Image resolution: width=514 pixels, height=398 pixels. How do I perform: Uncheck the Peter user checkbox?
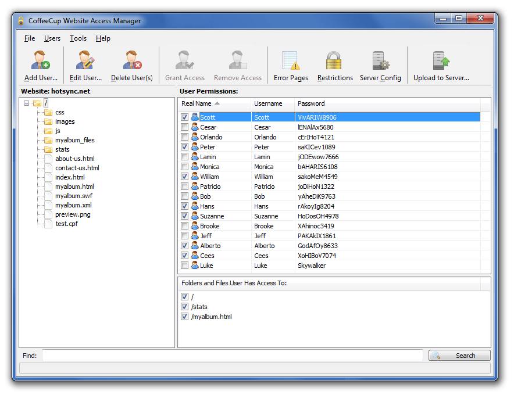pos(184,147)
